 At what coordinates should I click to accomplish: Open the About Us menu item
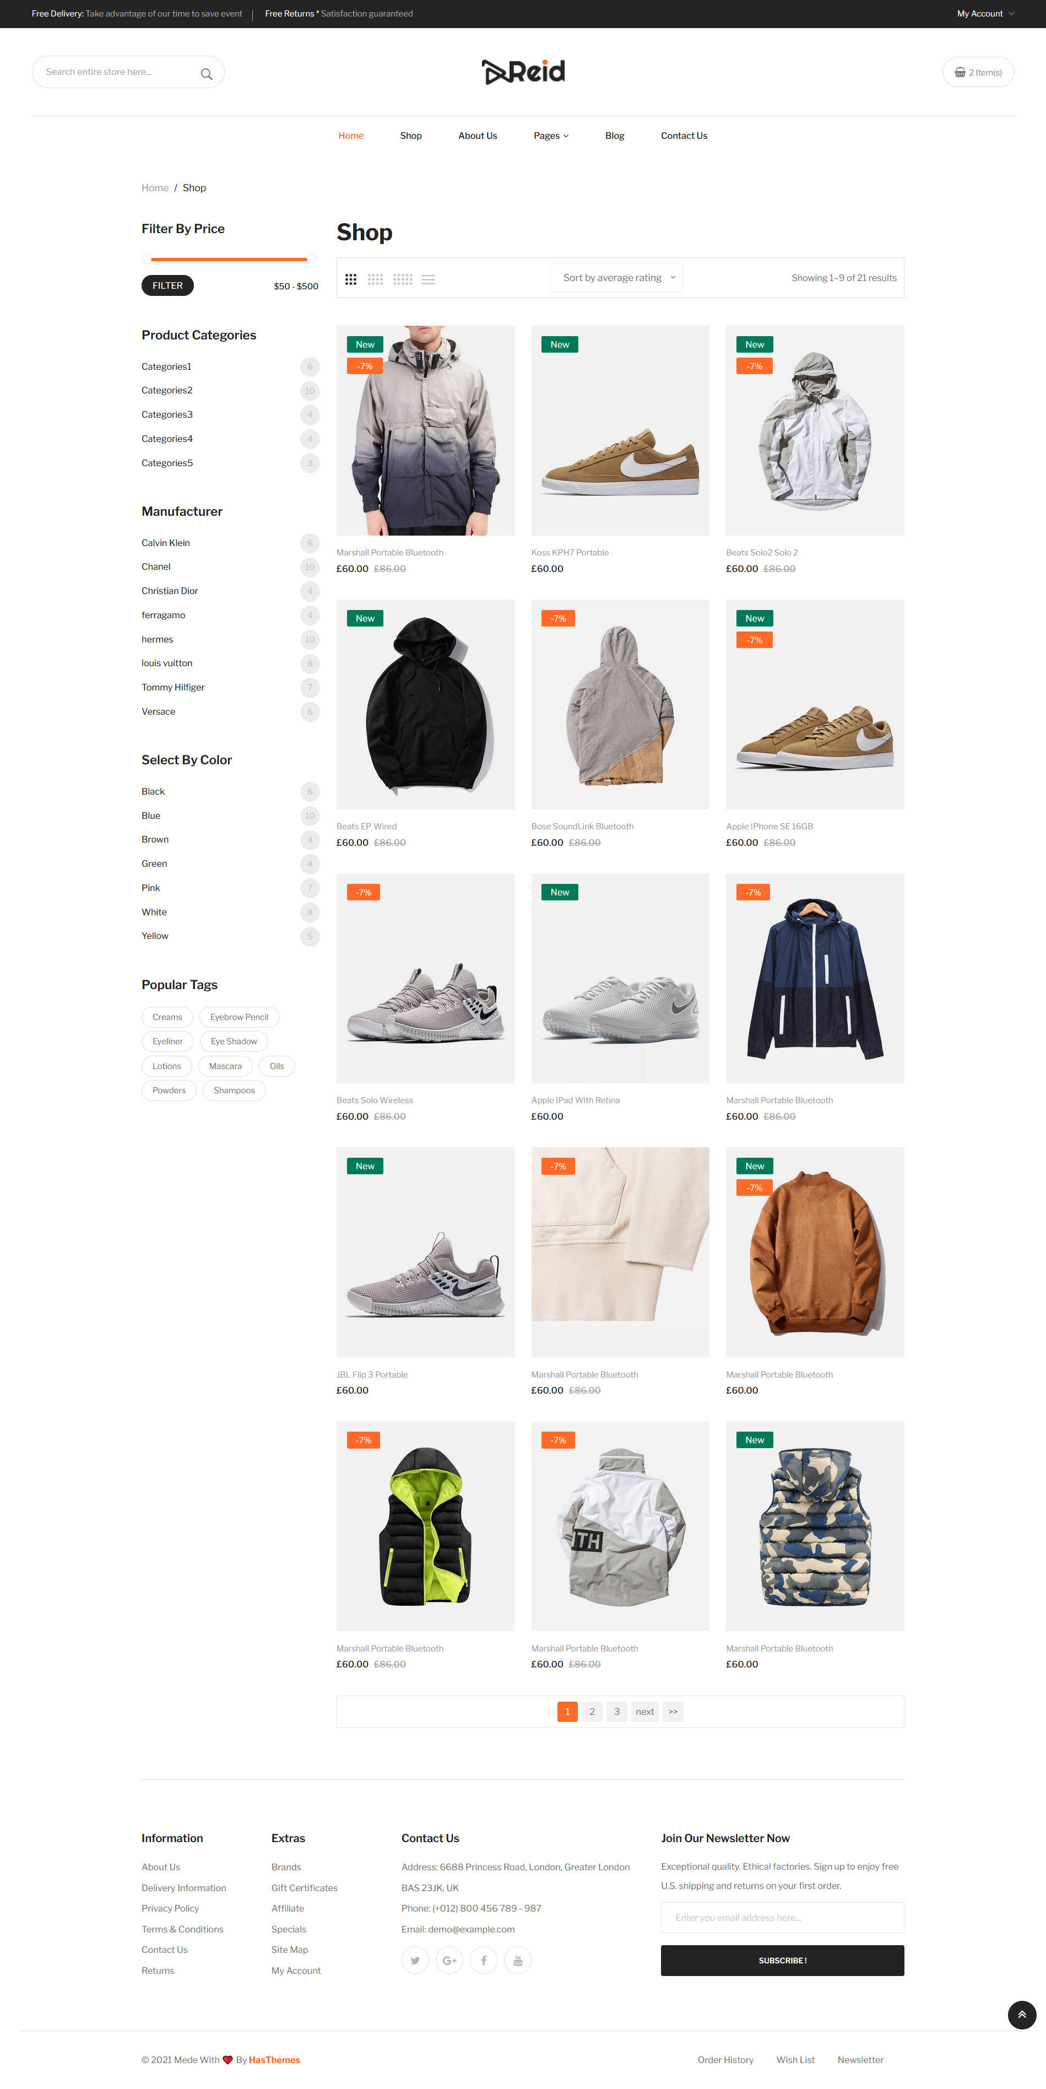point(477,136)
